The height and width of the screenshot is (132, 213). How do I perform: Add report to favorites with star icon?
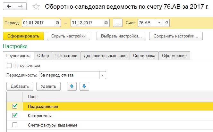[37, 6]
